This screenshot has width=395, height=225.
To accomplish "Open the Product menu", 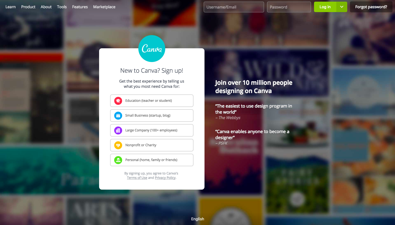I will 28,7.
